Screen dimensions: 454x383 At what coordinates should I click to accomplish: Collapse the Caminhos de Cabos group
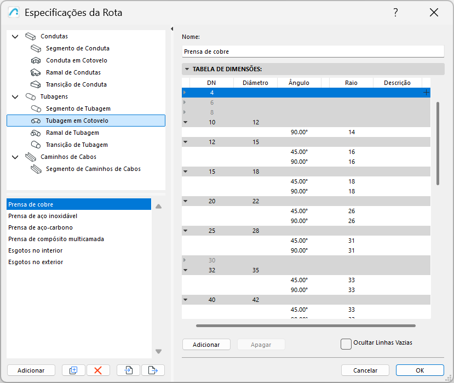click(x=15, y=157)
